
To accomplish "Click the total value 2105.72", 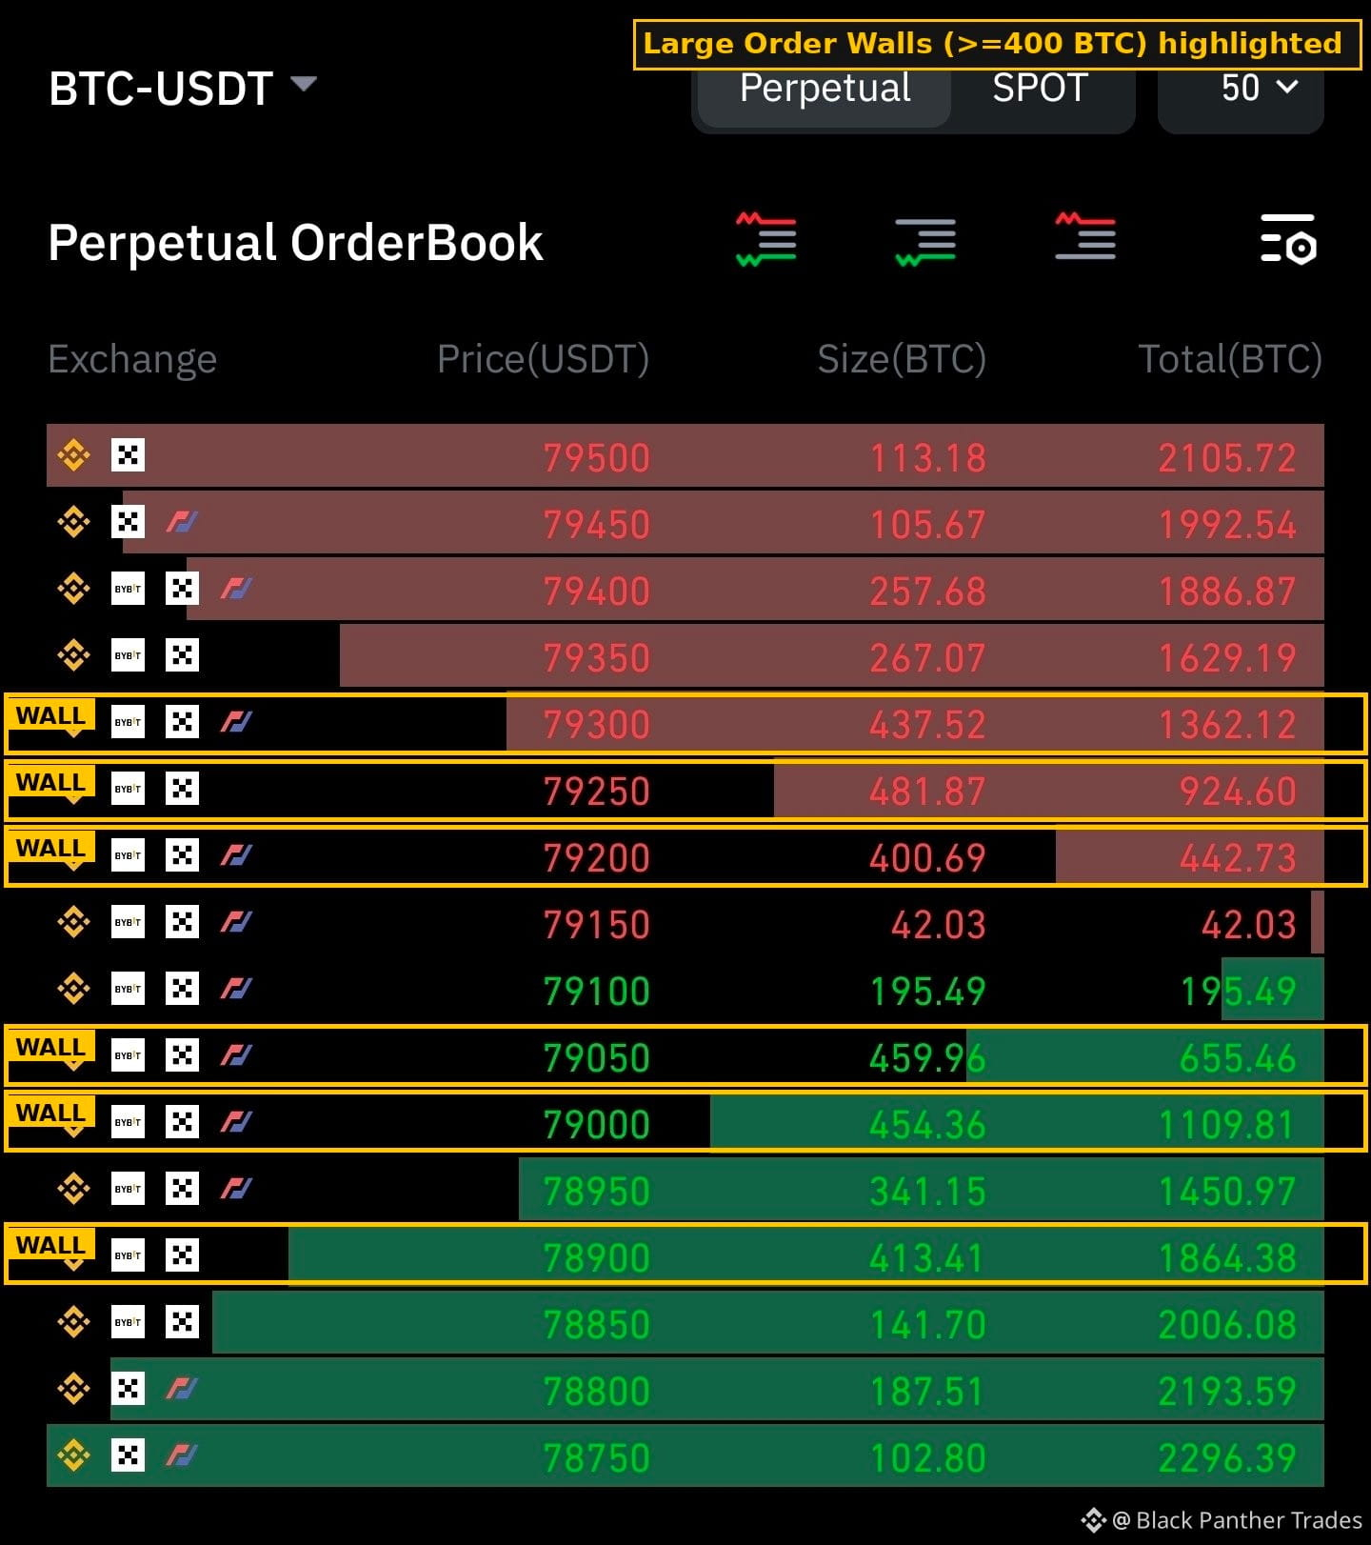I will [x=1227, y=458].
